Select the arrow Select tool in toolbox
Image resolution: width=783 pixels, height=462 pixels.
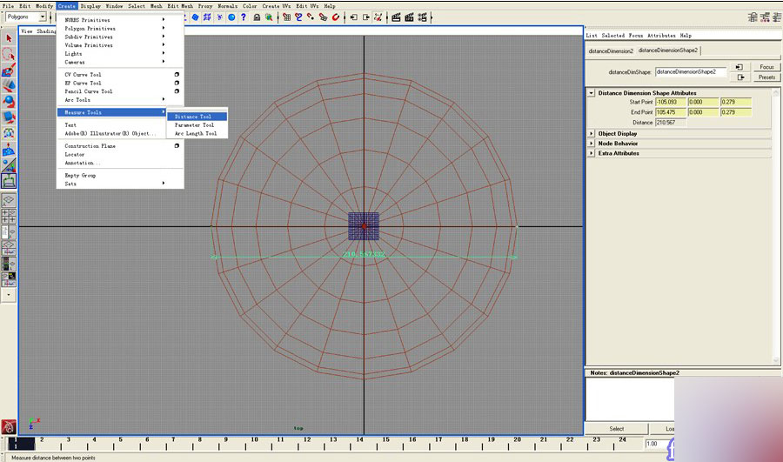coord(9,38)
